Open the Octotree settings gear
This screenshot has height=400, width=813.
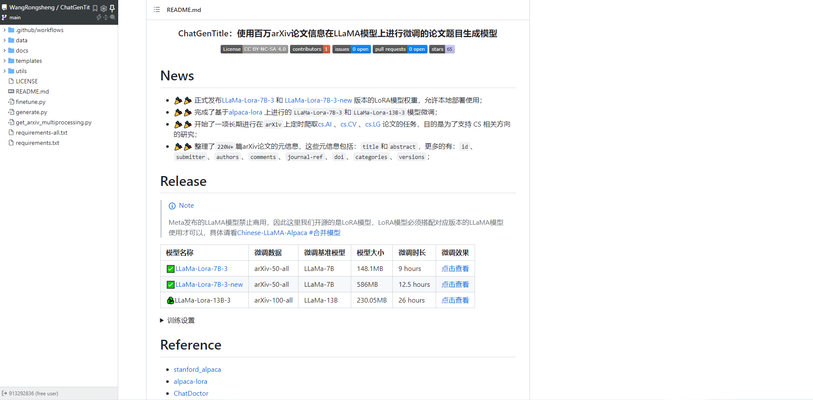(x=104, y=8)
